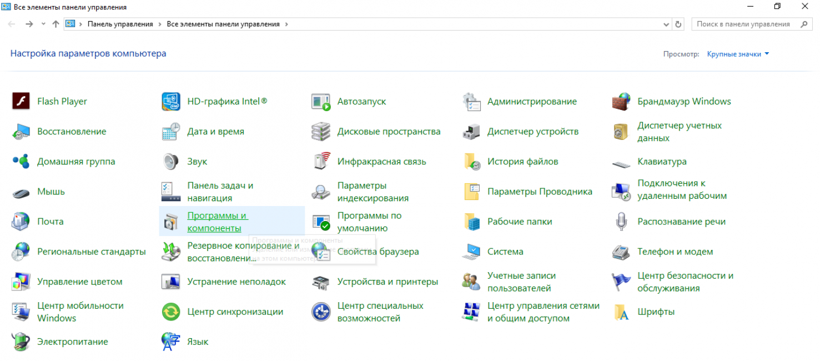Click the Параметры индексирования icon
The height and width of the screenshot is (361, 820).
[x=321, y=192]
